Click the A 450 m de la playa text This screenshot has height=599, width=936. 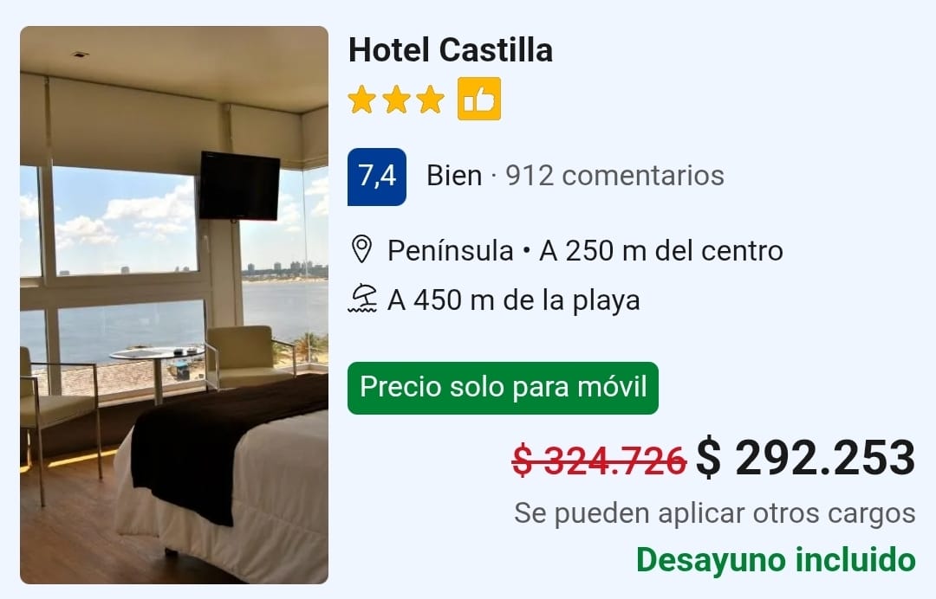pyautogui.click(x=514, y=299)
